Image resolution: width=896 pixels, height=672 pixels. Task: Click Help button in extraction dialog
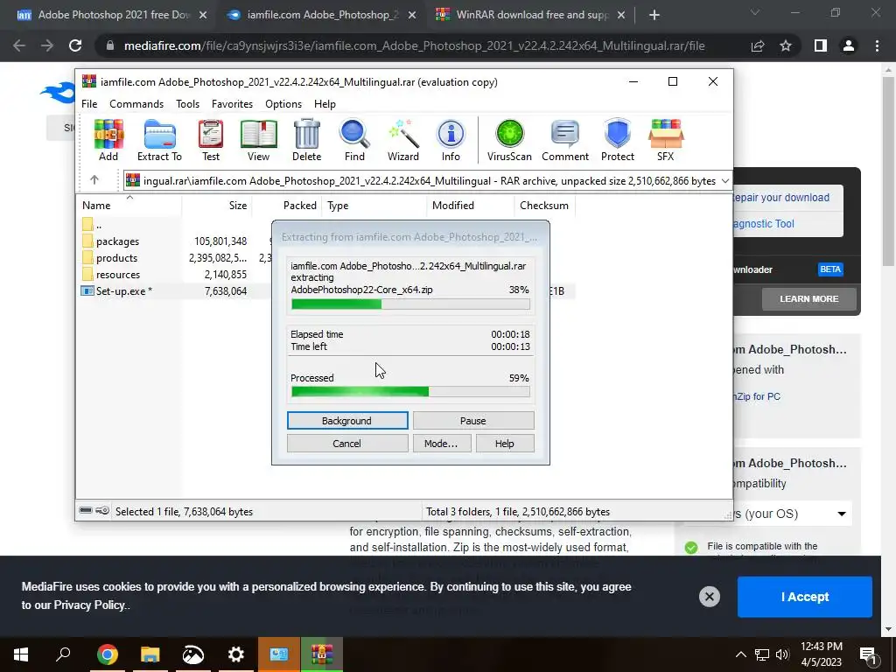(505, 444)
